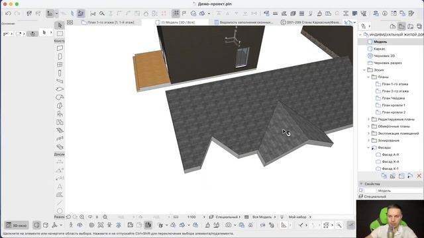Select the Line tool in toolbox

60,203
